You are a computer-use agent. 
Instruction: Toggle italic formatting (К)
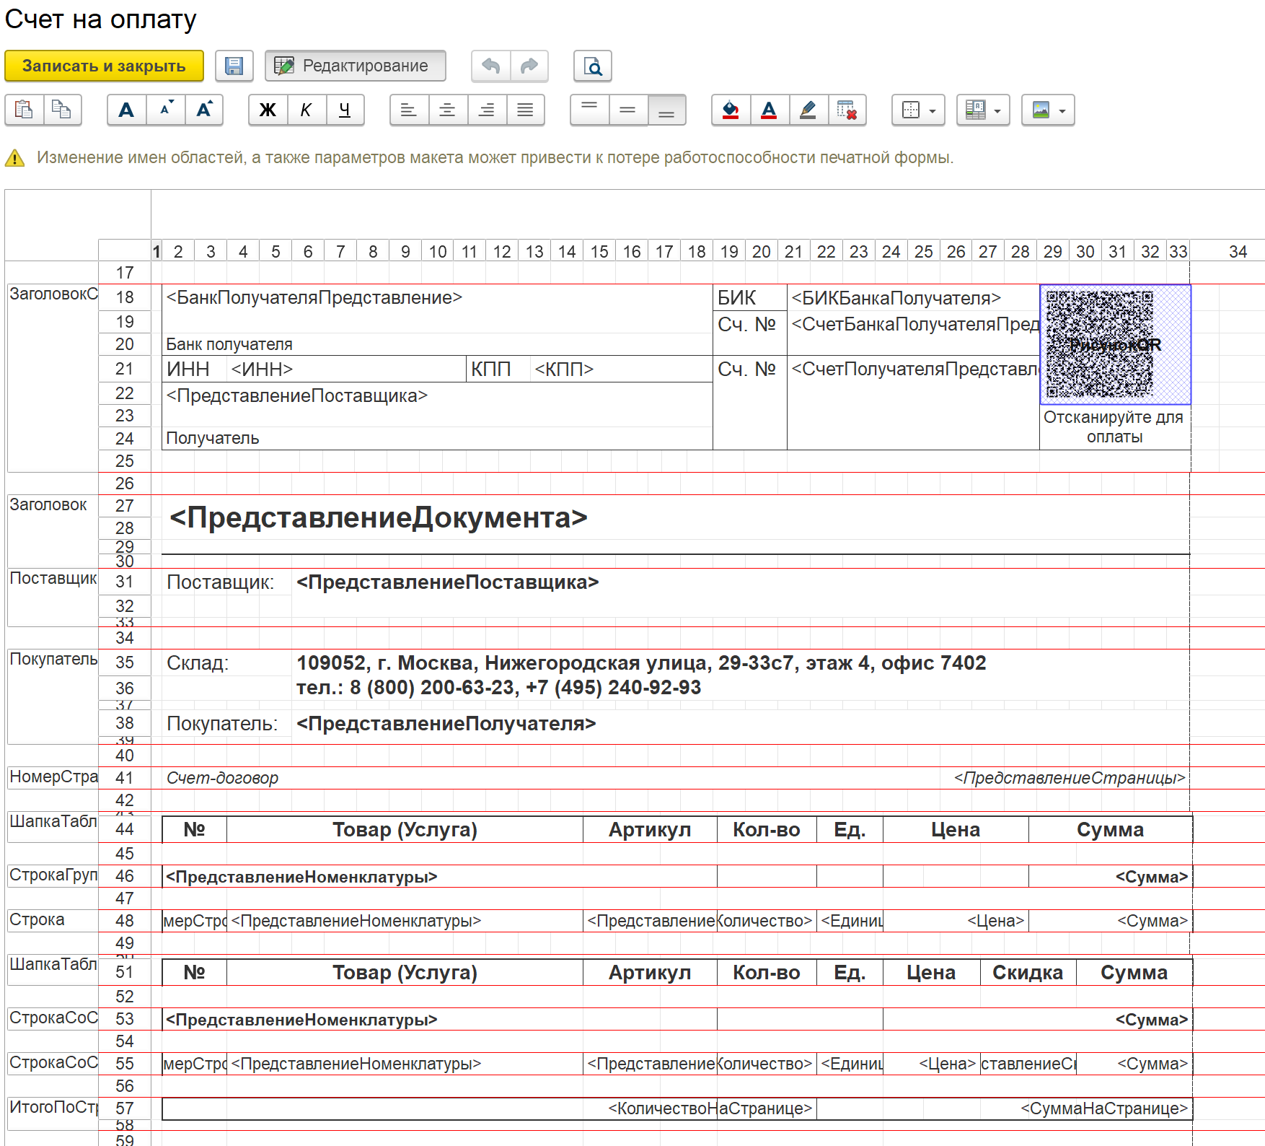[306, 110]
